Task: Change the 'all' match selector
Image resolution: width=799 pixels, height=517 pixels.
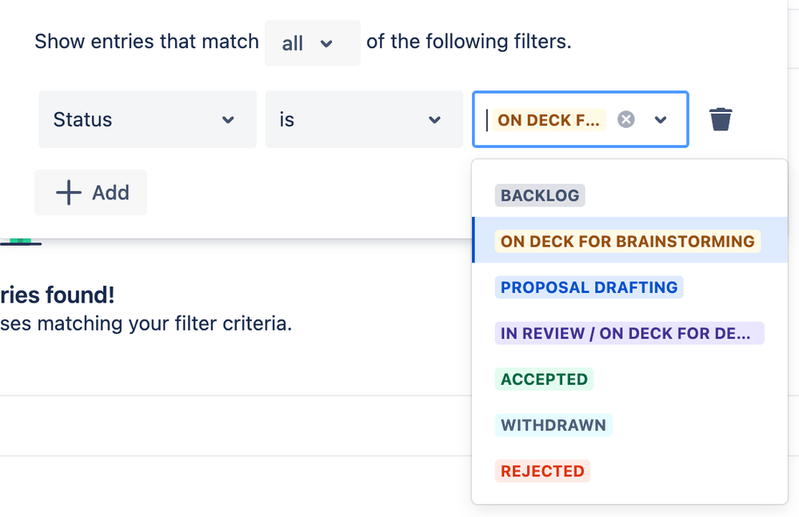Action: 311,43
